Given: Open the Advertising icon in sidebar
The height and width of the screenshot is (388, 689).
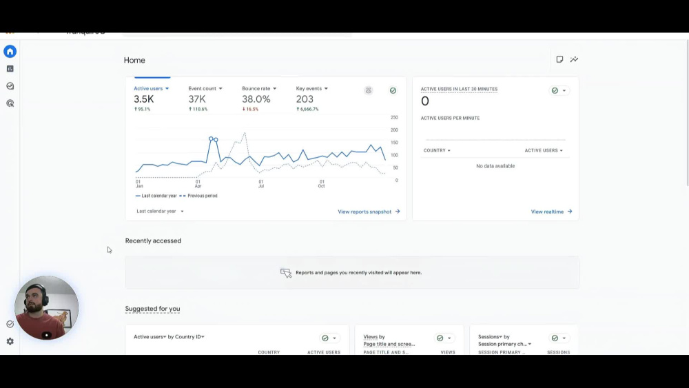Looking at the screenshot, I should point(10,103).
